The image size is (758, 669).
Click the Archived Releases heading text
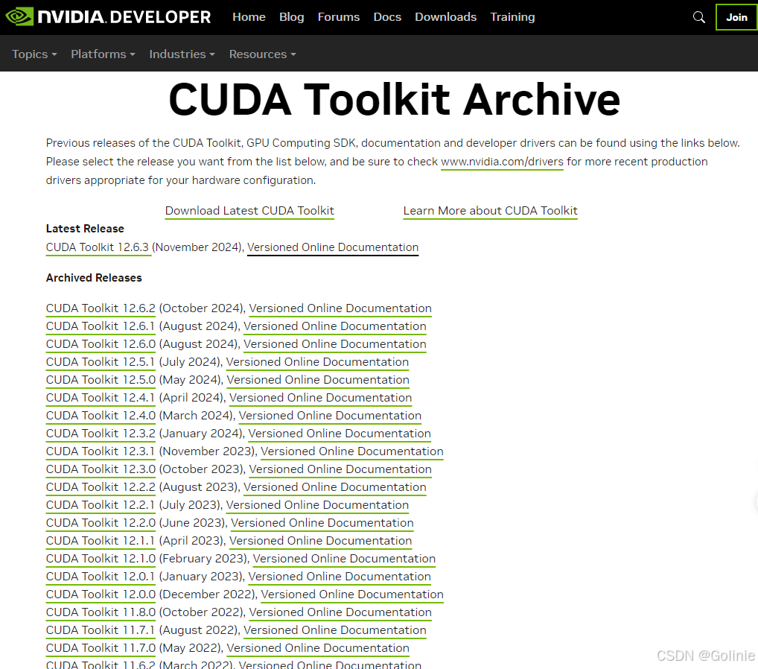(x=94, y=278)
